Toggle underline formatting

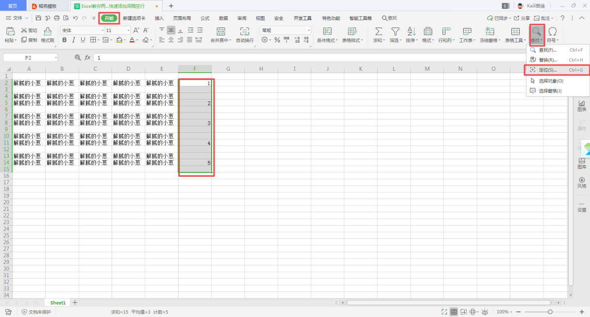(83, 40)
